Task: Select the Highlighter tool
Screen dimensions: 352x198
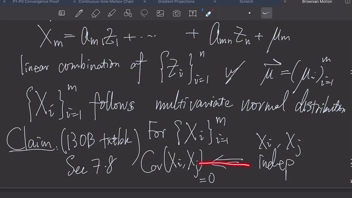Action: click(x=112, y=13)
